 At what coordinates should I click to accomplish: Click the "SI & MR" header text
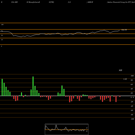point(14,2)
